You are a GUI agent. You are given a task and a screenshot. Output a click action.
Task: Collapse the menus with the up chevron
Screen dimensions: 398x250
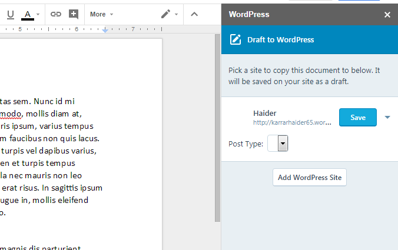tap(194, 14)
